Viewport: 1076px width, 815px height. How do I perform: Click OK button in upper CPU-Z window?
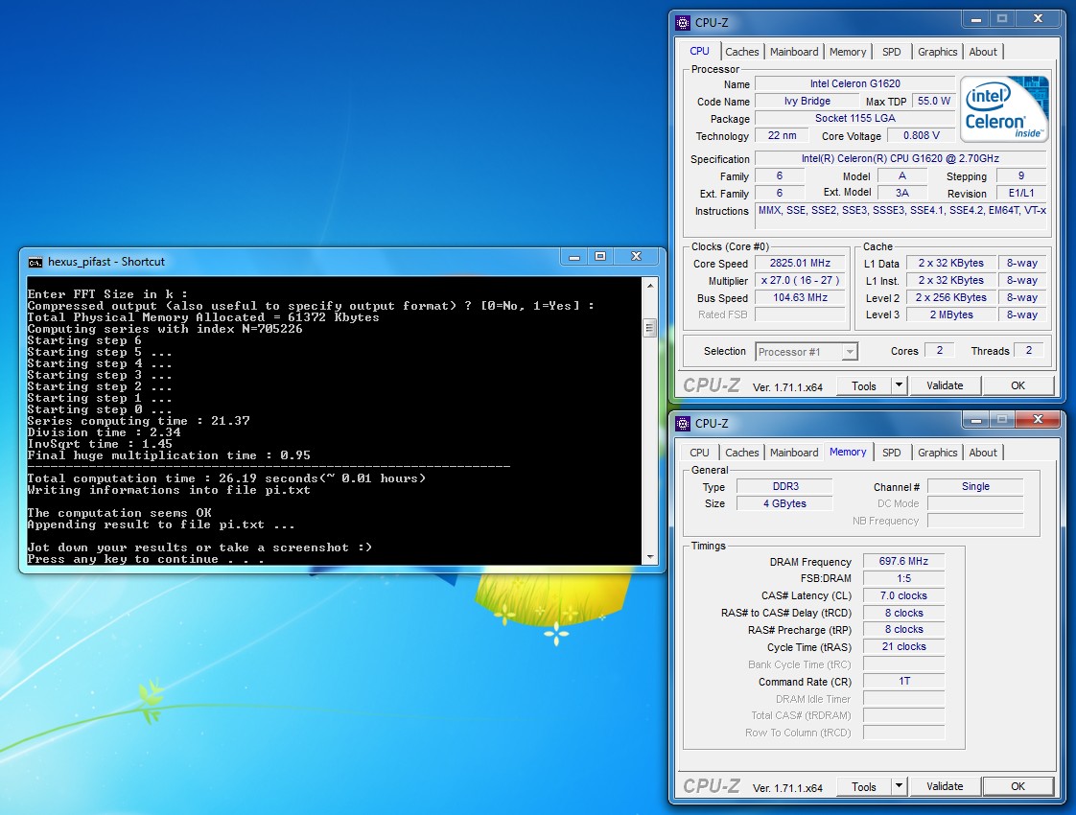1018,385
